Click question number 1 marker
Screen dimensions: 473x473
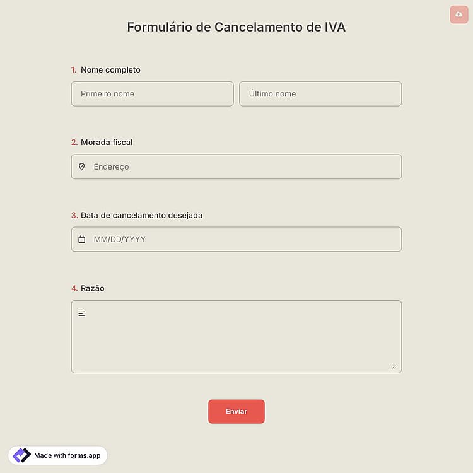(74, 70)
